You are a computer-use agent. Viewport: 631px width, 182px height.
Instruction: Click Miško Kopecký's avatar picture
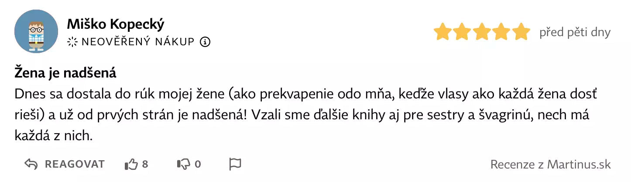(36, 31)
